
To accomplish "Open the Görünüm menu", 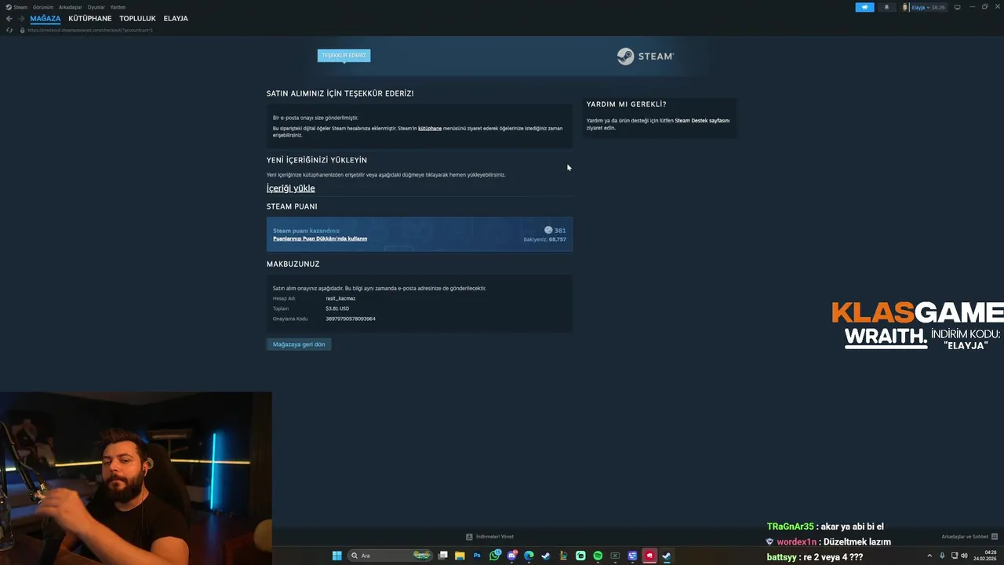I will pyautogui.click(x=43, y=7).
